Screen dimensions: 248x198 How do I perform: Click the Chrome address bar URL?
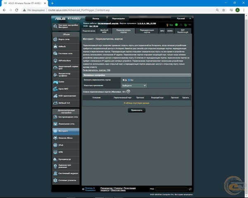[x=79, y=10]
